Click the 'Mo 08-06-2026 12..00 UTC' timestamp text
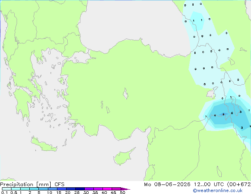The height and width of the screenshot is (194, 251). click(184, 184)
